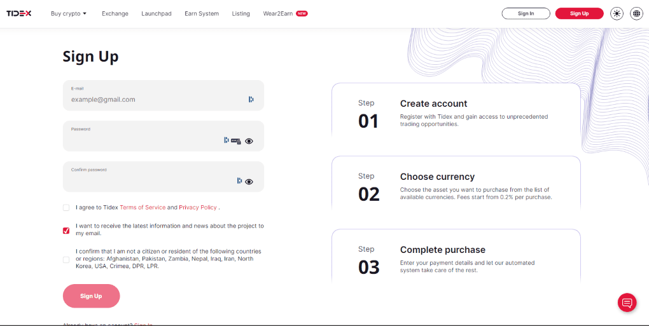Select the Listing menu item
Image resolution: width=649 pixels, height=326 pixels.
241,13
